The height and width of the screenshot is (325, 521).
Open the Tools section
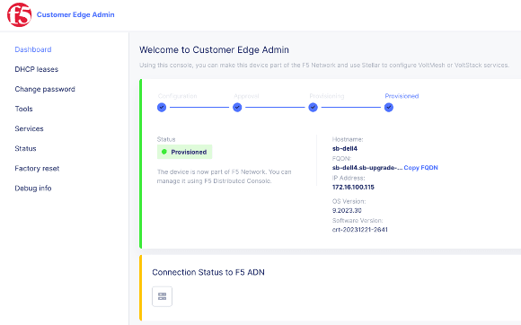pyautogui.click(x=23, y=109)
